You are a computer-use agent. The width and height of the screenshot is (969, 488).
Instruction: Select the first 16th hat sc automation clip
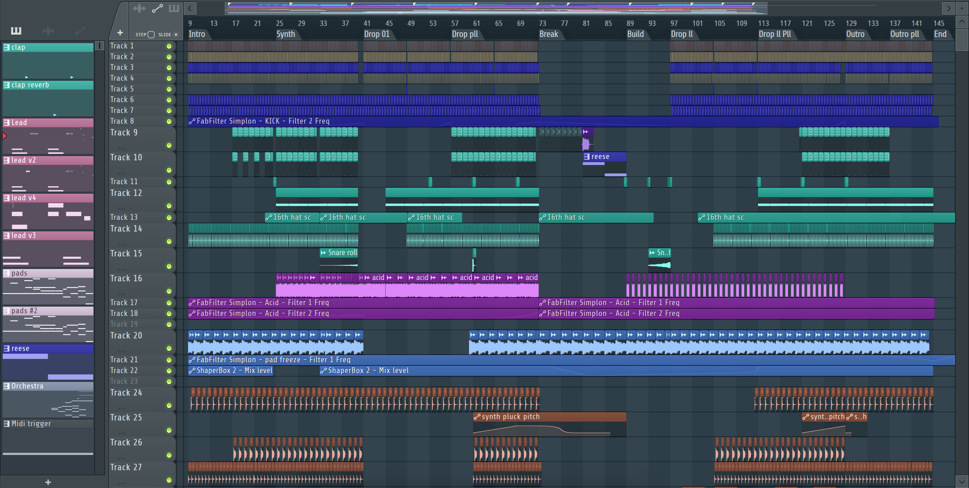(292, 217)
